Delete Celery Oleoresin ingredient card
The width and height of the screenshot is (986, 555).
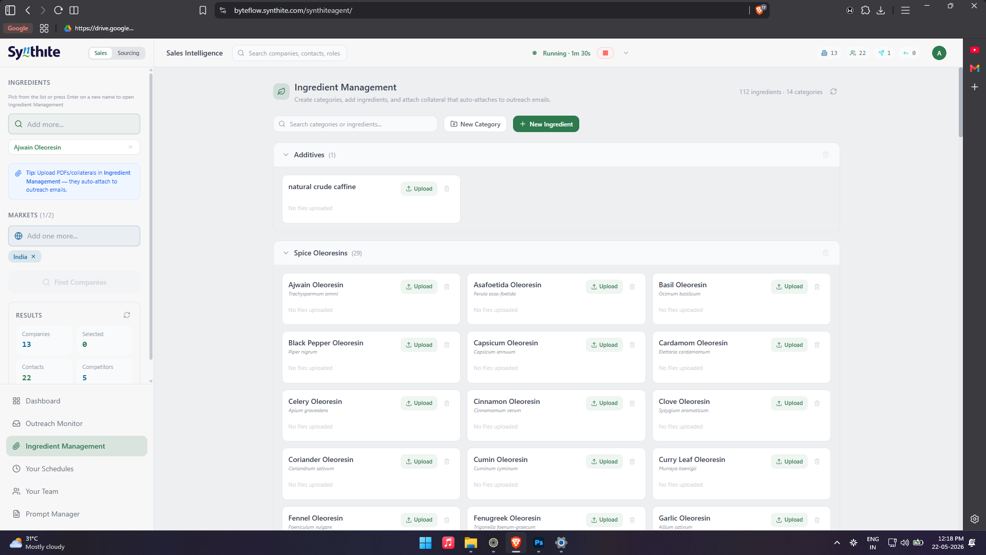coord(447,403)
